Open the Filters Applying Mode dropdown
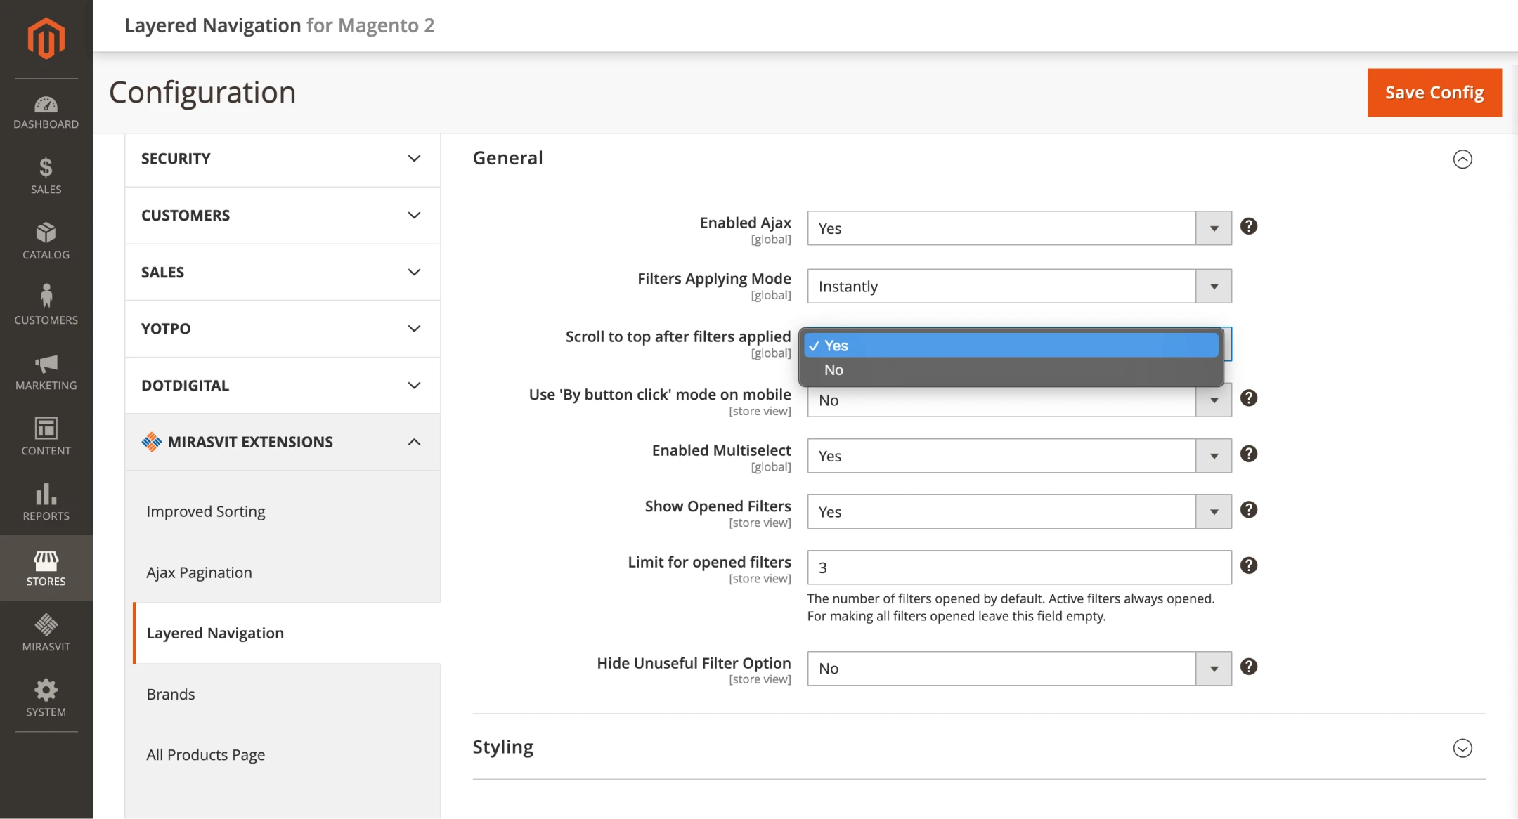This screenshot has width=1518, height=819. pyautogui.click(x=1018, y=287)
